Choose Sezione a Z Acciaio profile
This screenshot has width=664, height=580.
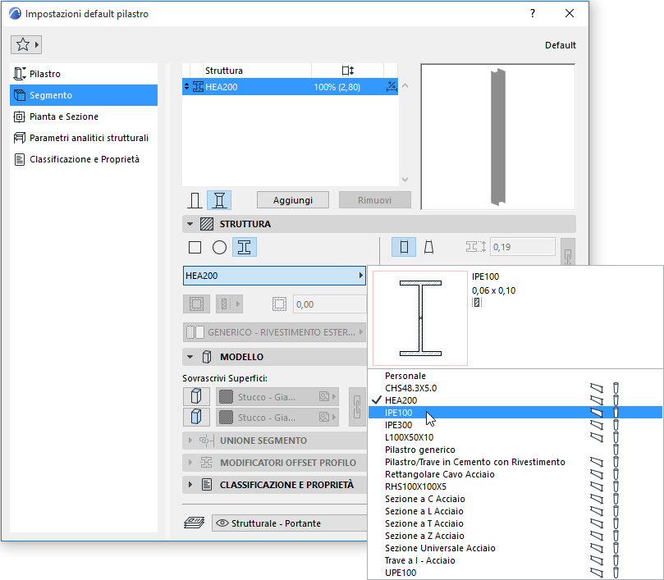[x=515, y=535]
